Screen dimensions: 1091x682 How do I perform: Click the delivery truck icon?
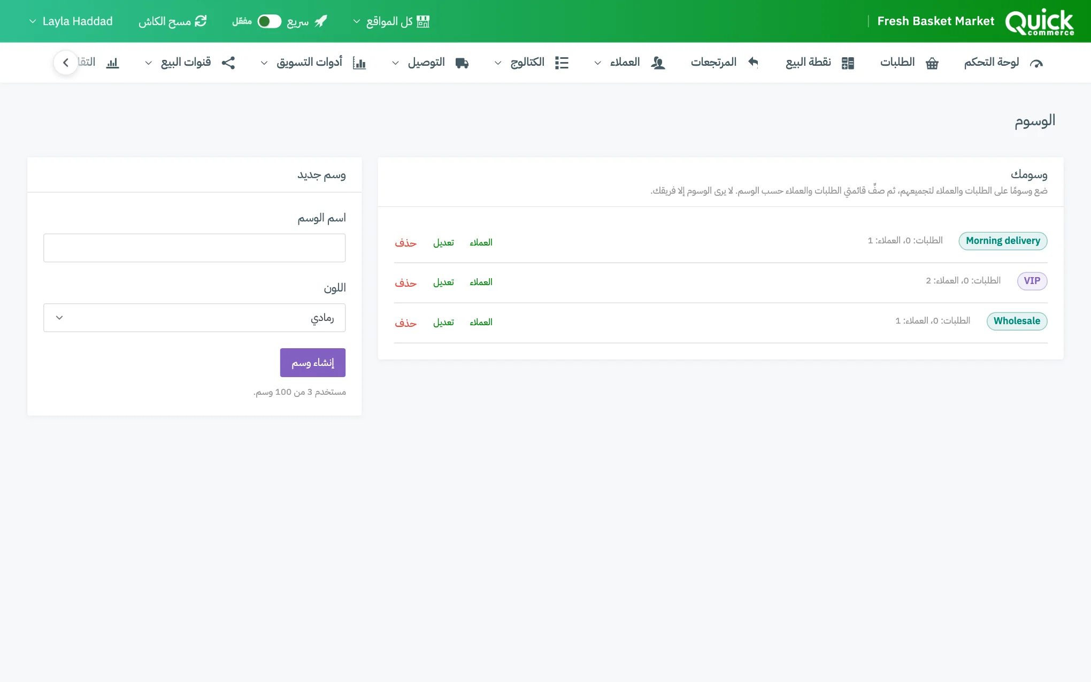tap(462, 63)
